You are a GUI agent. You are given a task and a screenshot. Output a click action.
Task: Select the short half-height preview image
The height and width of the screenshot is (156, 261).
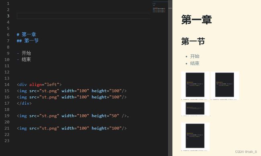click(195, 109)
